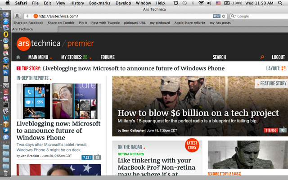Open the Safari File menu
Image resolution: width=288 pixels, height=180 pixels.
35,3
